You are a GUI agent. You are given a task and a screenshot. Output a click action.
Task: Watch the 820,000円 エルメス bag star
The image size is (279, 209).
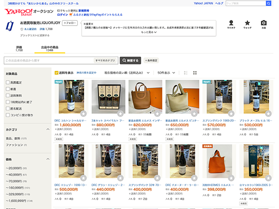[158, 113]
